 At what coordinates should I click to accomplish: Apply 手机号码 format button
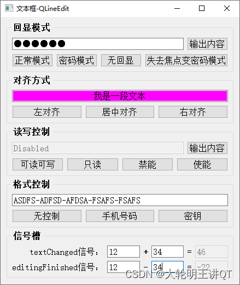click(x=120, y=216)
